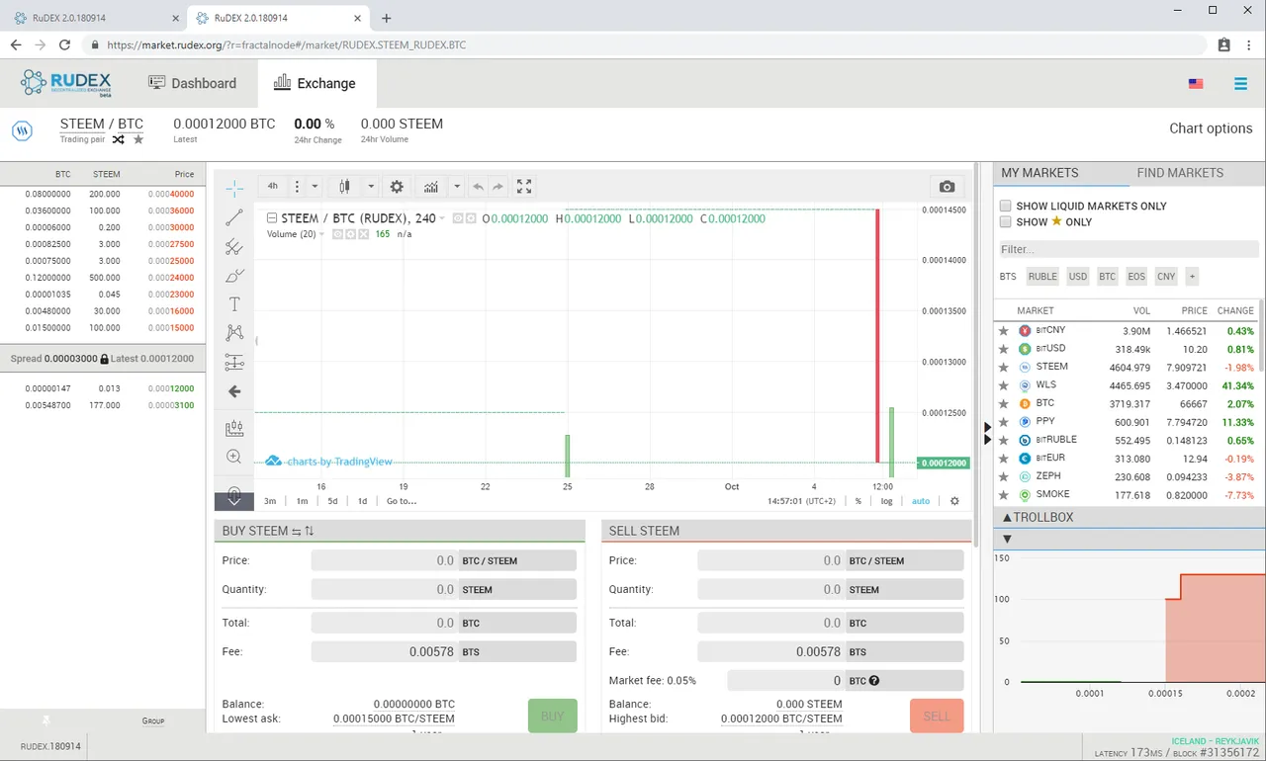1266x761 pixels.
Task: Collapse the depth chart panel triangle
Action: tap(1007, 539)
